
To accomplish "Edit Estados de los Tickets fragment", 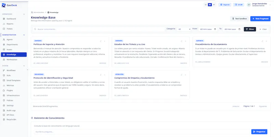I will click(x=182, y=41).
